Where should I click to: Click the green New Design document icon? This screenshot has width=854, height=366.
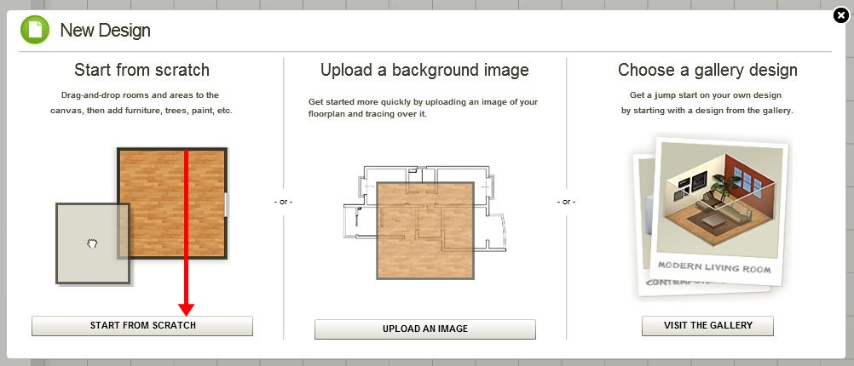[35, 30]
